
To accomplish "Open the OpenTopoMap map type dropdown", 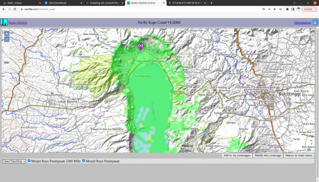I will tap(14, 161).
